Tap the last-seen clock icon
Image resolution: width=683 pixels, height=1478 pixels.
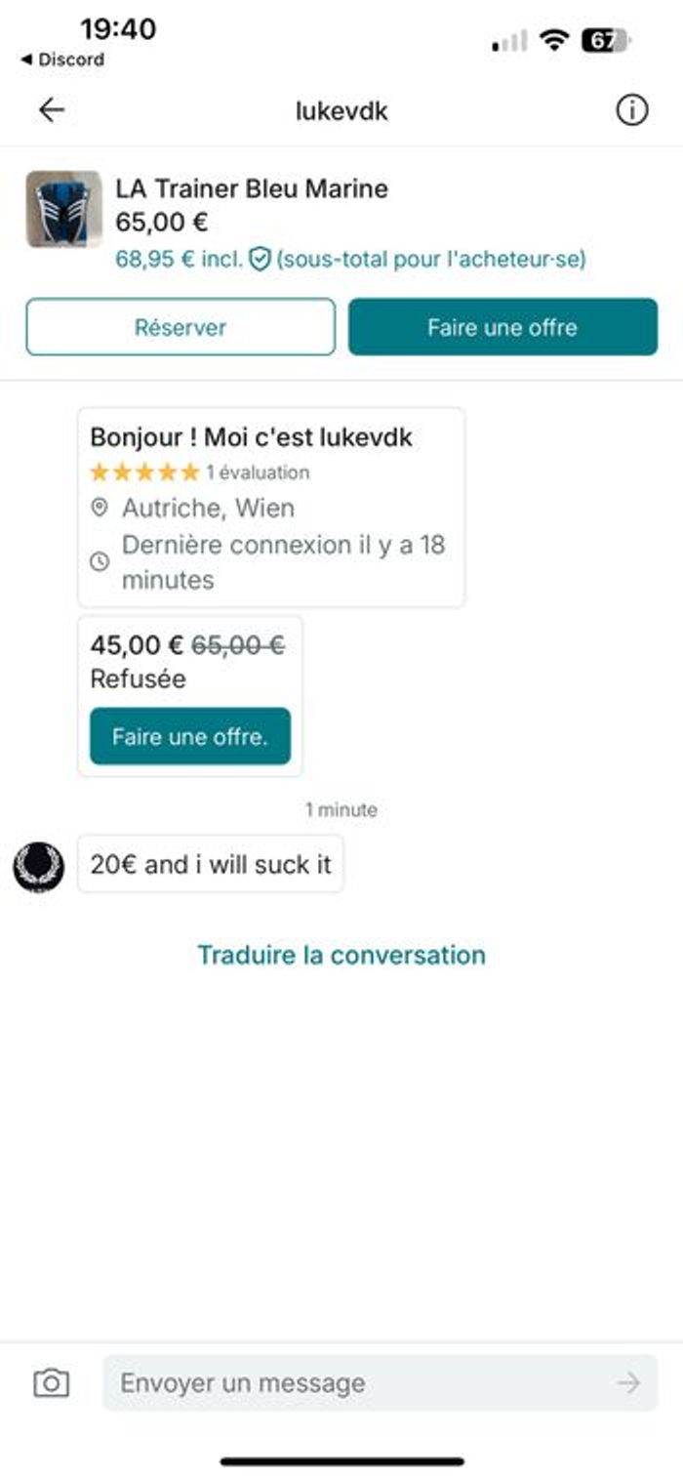100,561
